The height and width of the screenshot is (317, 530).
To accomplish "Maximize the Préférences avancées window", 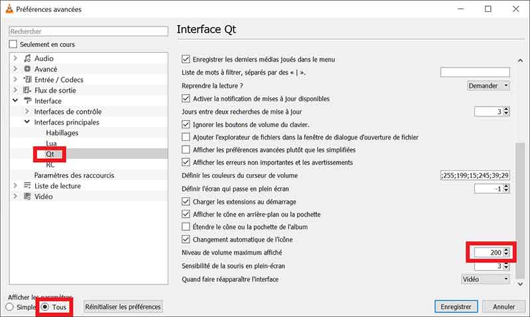I will pyautogui.click(x=488, y=9).
